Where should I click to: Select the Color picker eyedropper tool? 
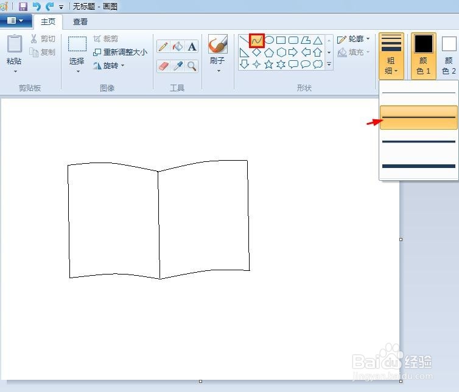point(178,66)
